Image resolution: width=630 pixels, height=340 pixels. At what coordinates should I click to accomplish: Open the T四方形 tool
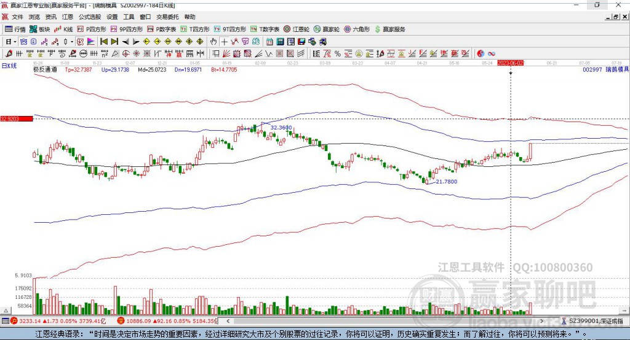[x=195, y=29]
